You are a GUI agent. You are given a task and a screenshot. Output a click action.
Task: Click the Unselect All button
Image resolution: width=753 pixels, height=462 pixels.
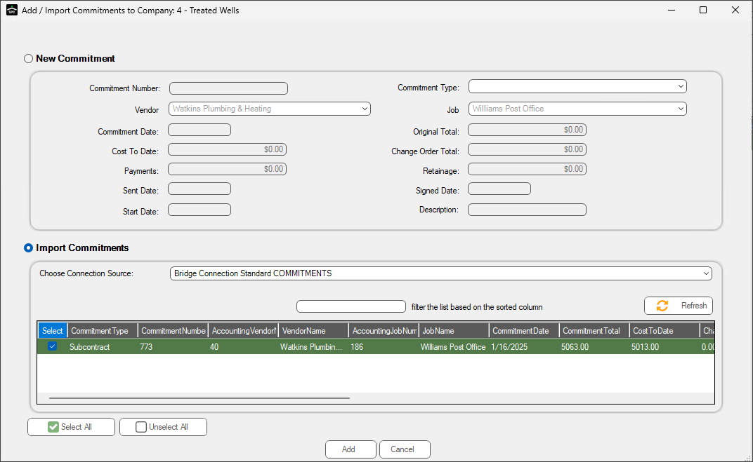(x=163, y=427)
